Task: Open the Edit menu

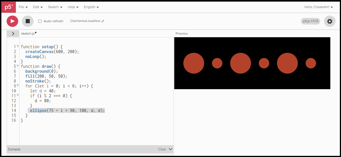Action: [38, 7]
